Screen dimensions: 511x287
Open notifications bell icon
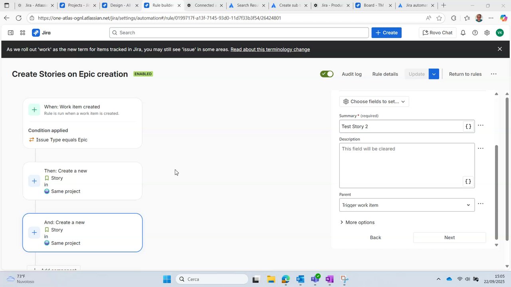coord(463,33)
